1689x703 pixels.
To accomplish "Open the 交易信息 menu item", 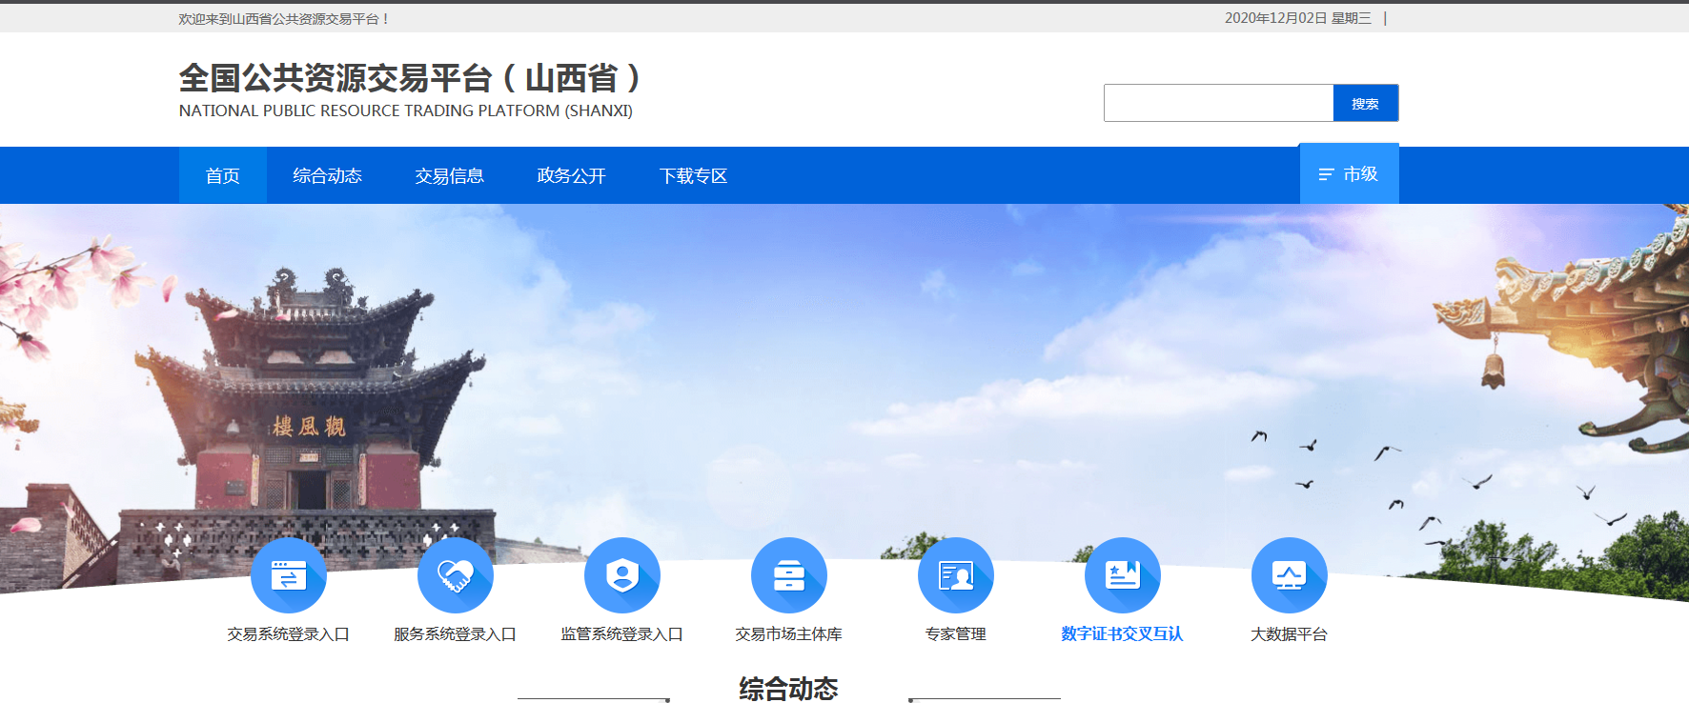I will (449, 175).
